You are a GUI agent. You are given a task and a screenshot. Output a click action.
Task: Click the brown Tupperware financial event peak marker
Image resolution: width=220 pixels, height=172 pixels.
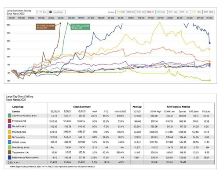(x=60, y=23)
